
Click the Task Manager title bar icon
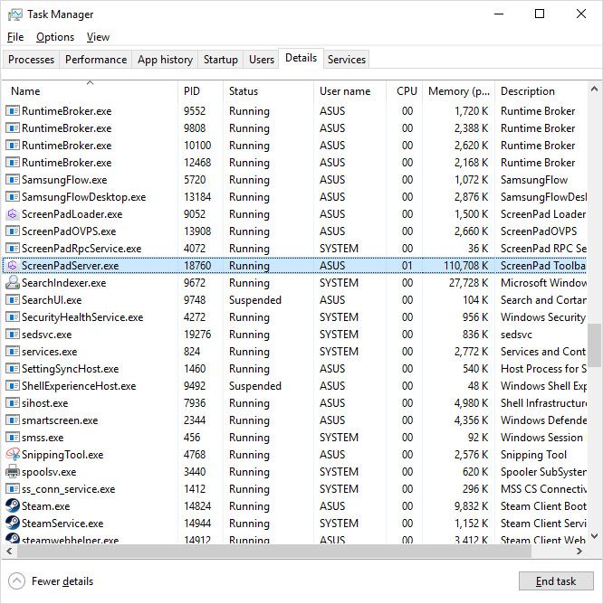(x=15, y=14)
